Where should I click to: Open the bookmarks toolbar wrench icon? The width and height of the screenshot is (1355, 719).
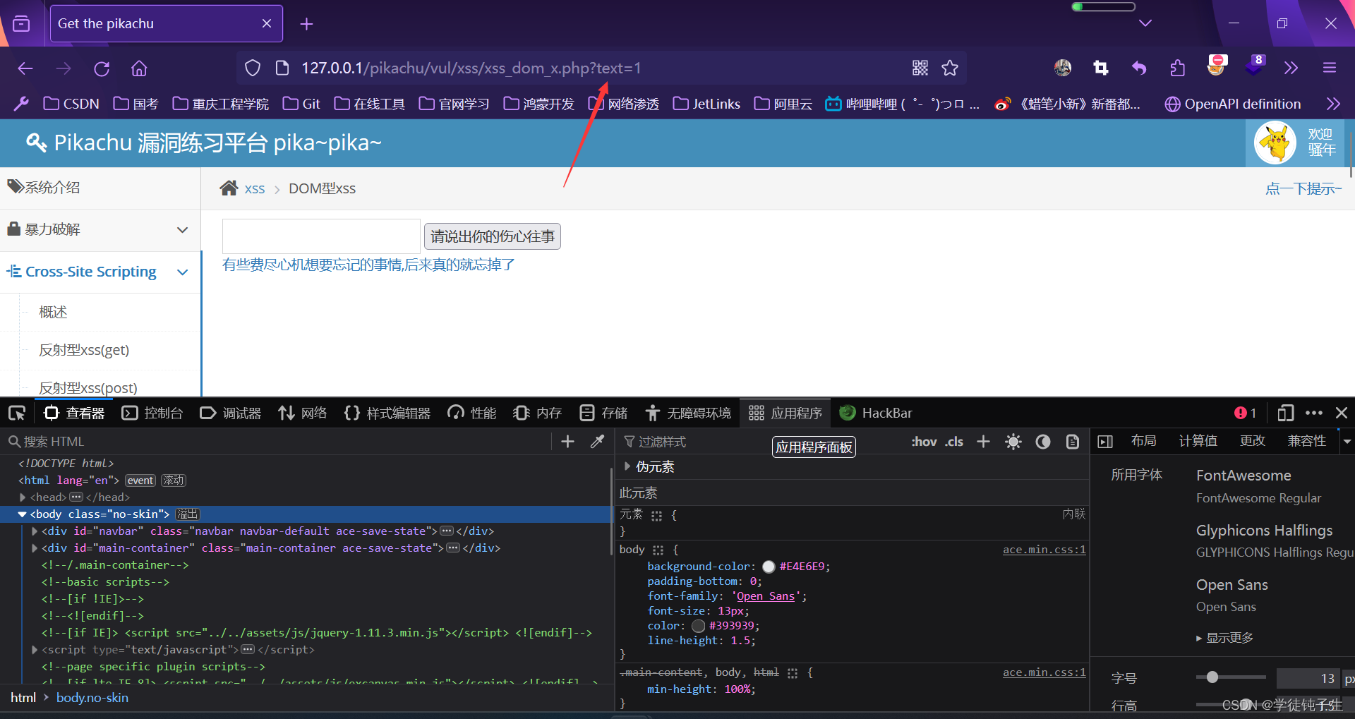tap(21, 104)
